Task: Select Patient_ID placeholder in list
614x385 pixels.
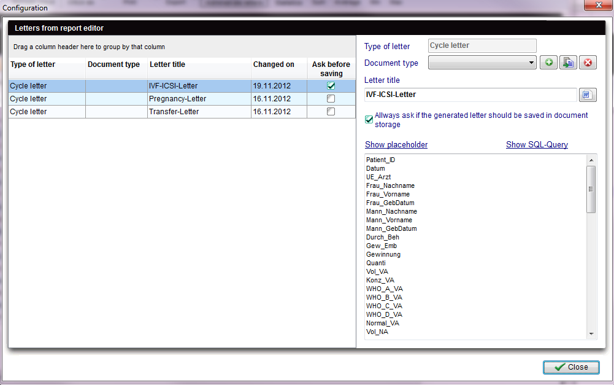Action: tap(381, 160)
